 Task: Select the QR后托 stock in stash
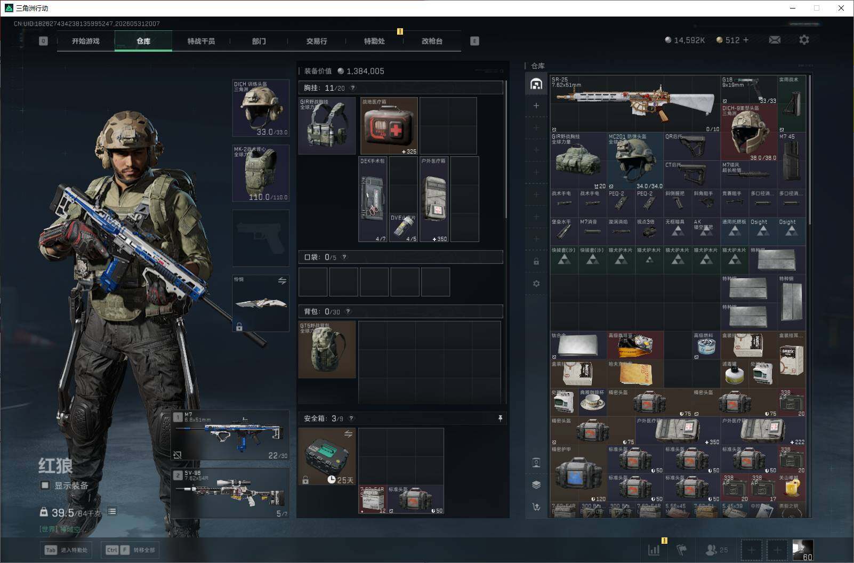(692, 147)
